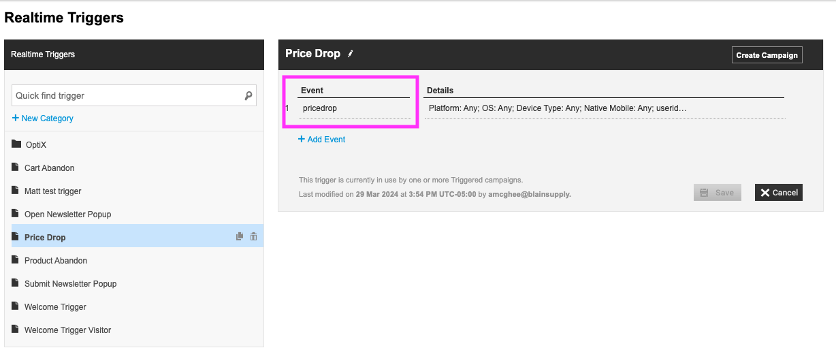Click the magnifier icon in quick find
Image resolution: width=836 pixels, height=350 pixels.
[248, 96]
